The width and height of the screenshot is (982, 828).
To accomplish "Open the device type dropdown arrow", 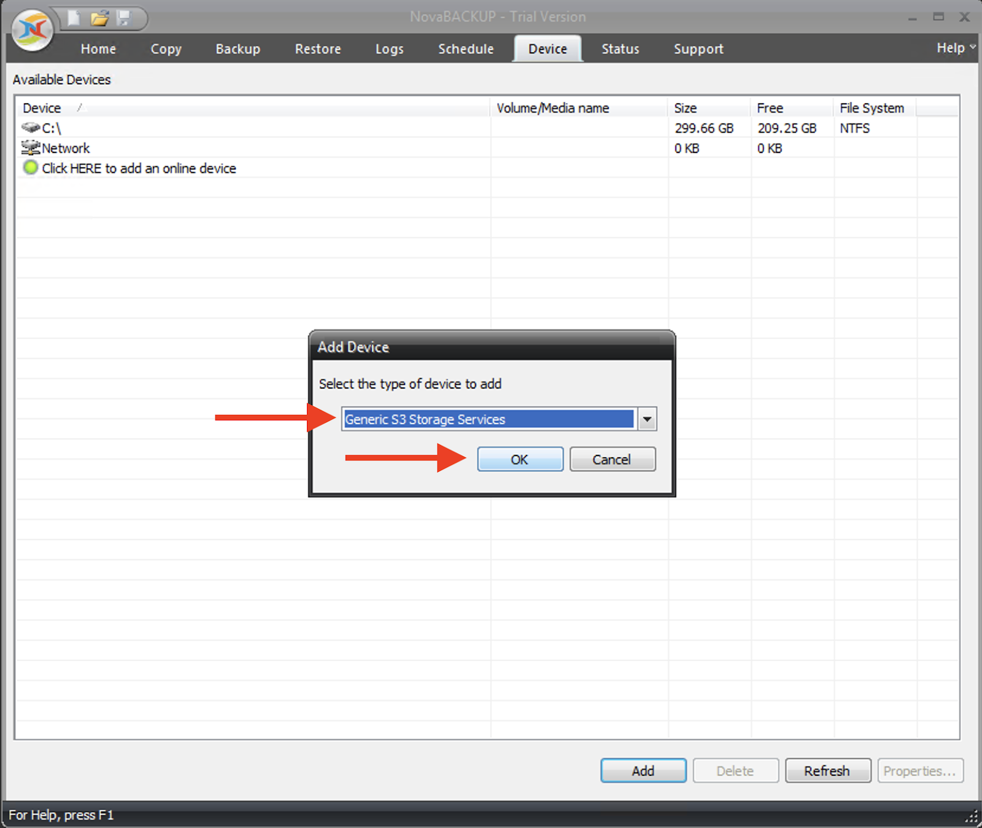I will (647, 419).
